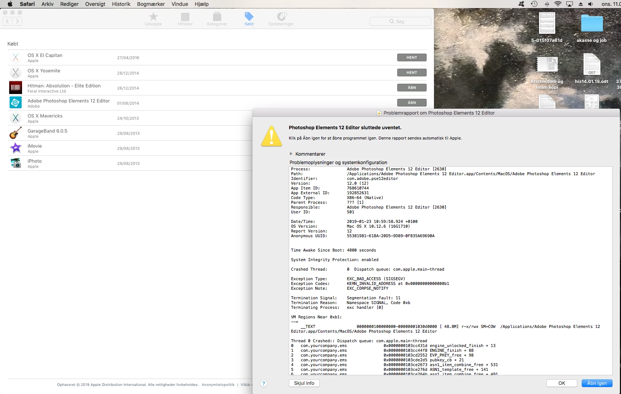The height and width of the screenshot is (394, 621).
Task: Click the GarageBand guitar icon
Action: tap(15, 133)
